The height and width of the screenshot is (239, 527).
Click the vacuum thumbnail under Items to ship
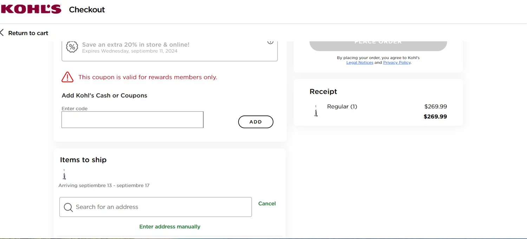click(x=64, y=174)
